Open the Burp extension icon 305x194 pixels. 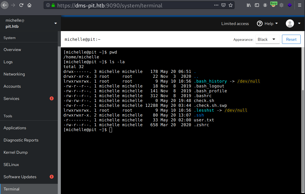coord(273,5)
